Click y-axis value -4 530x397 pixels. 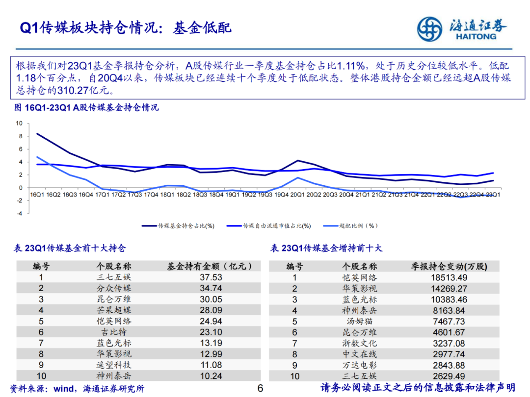[20, 213]
